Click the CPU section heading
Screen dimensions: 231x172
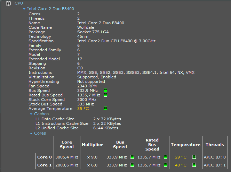(x=19, y=3)
